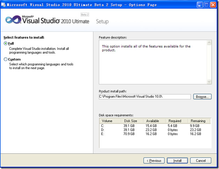The height and width of the screenshot is (169, 219).
Task: Close the setup window
Action: (213, 5)
